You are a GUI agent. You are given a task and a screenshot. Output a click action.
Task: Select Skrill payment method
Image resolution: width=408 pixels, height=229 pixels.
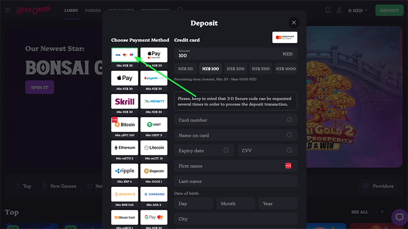pos(125,101)
